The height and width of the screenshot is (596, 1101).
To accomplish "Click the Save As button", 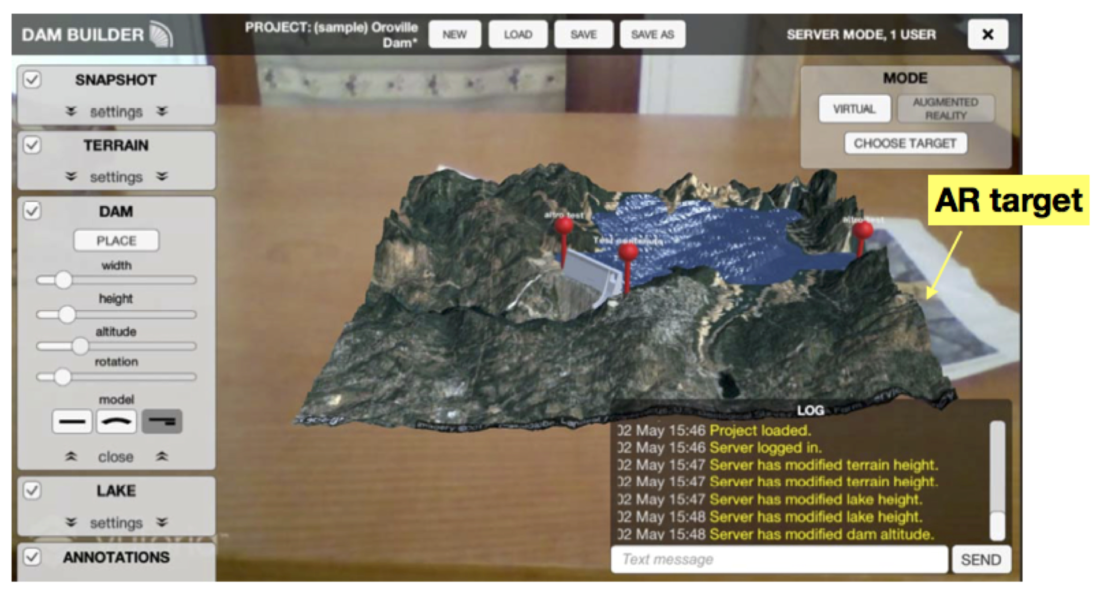I will click(x=652, y=34).
